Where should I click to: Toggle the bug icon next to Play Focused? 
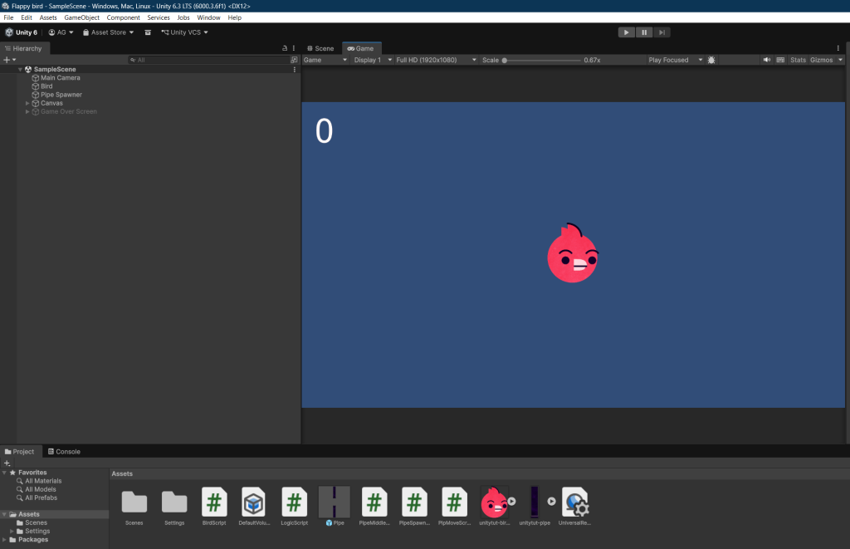[711, 60]
